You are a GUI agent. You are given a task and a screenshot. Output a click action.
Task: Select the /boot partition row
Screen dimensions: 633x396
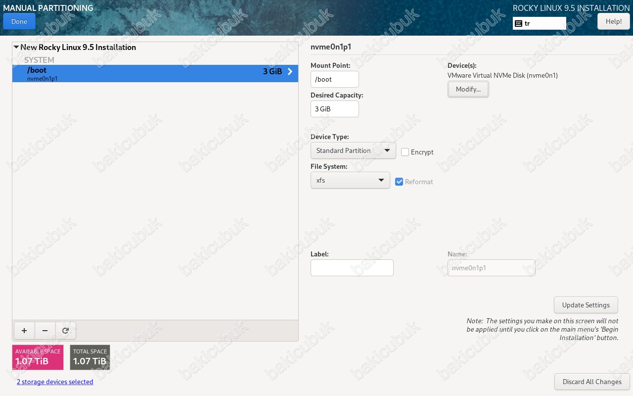coord(155,74)
